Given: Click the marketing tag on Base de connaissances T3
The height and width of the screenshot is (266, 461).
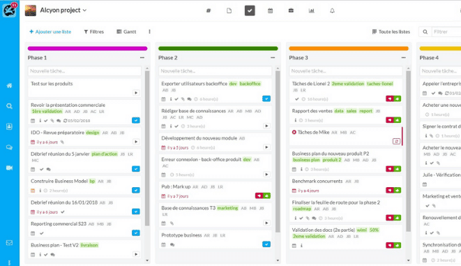Looking at the screenshot, I should [227, 208].
